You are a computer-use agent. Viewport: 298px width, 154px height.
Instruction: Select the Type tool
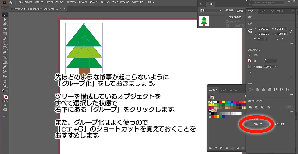[5, 43]
